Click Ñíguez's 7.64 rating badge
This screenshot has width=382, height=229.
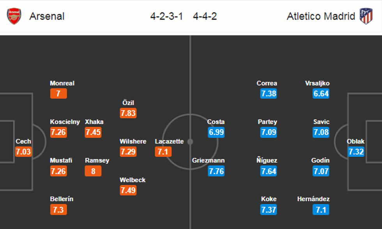[269, 171]
